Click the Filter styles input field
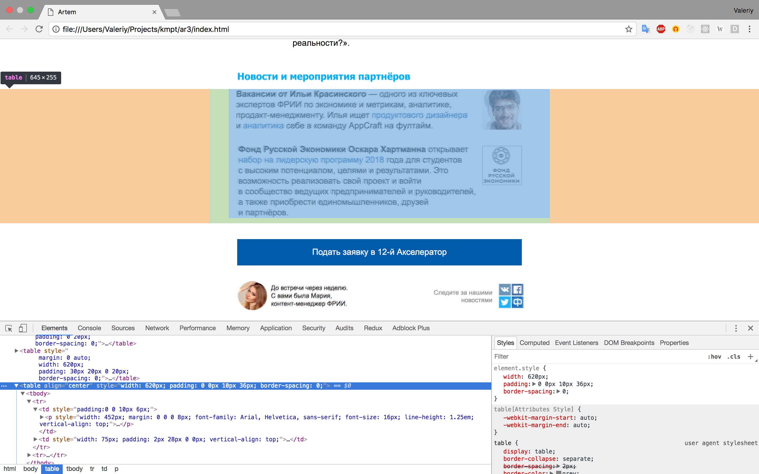 click(596, 357)
